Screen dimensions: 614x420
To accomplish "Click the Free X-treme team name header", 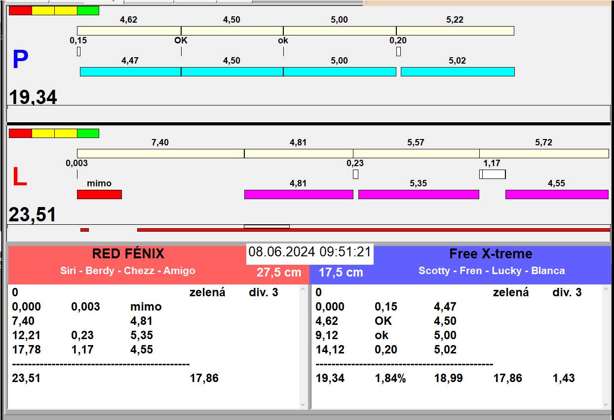I will point(491,254).
